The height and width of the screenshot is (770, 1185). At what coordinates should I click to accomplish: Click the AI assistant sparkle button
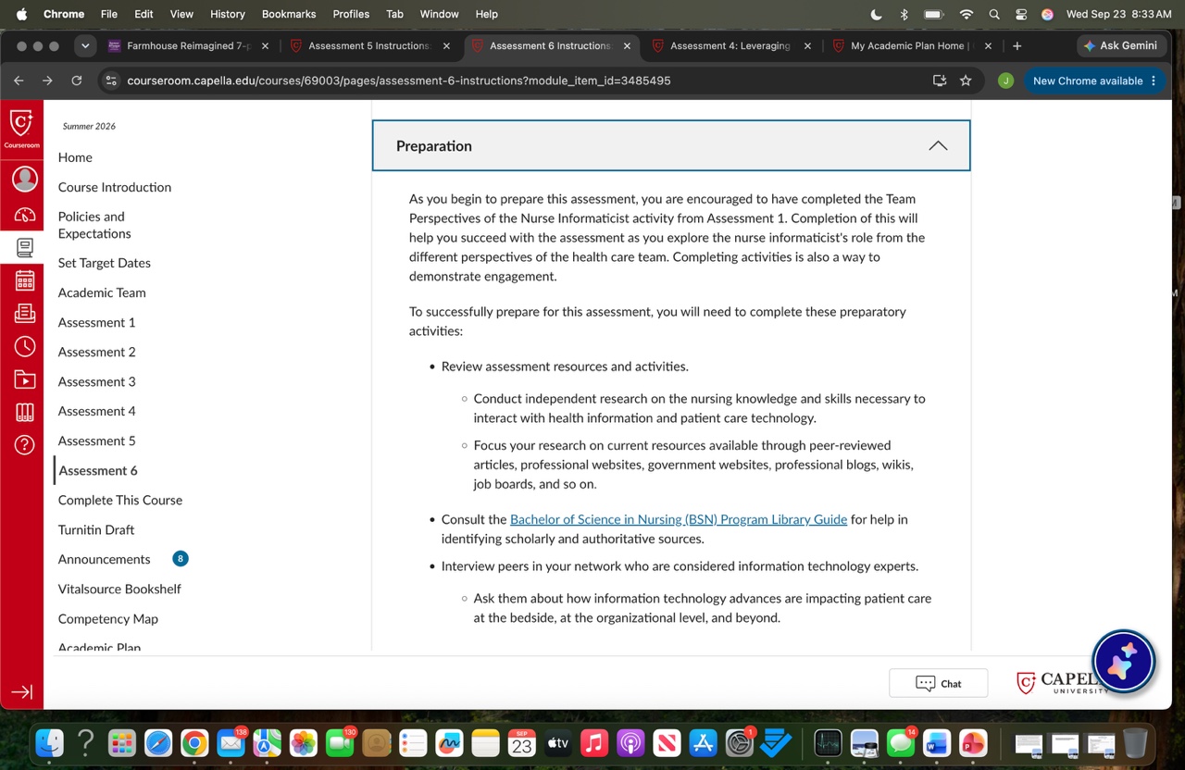tap(1123, 662)
